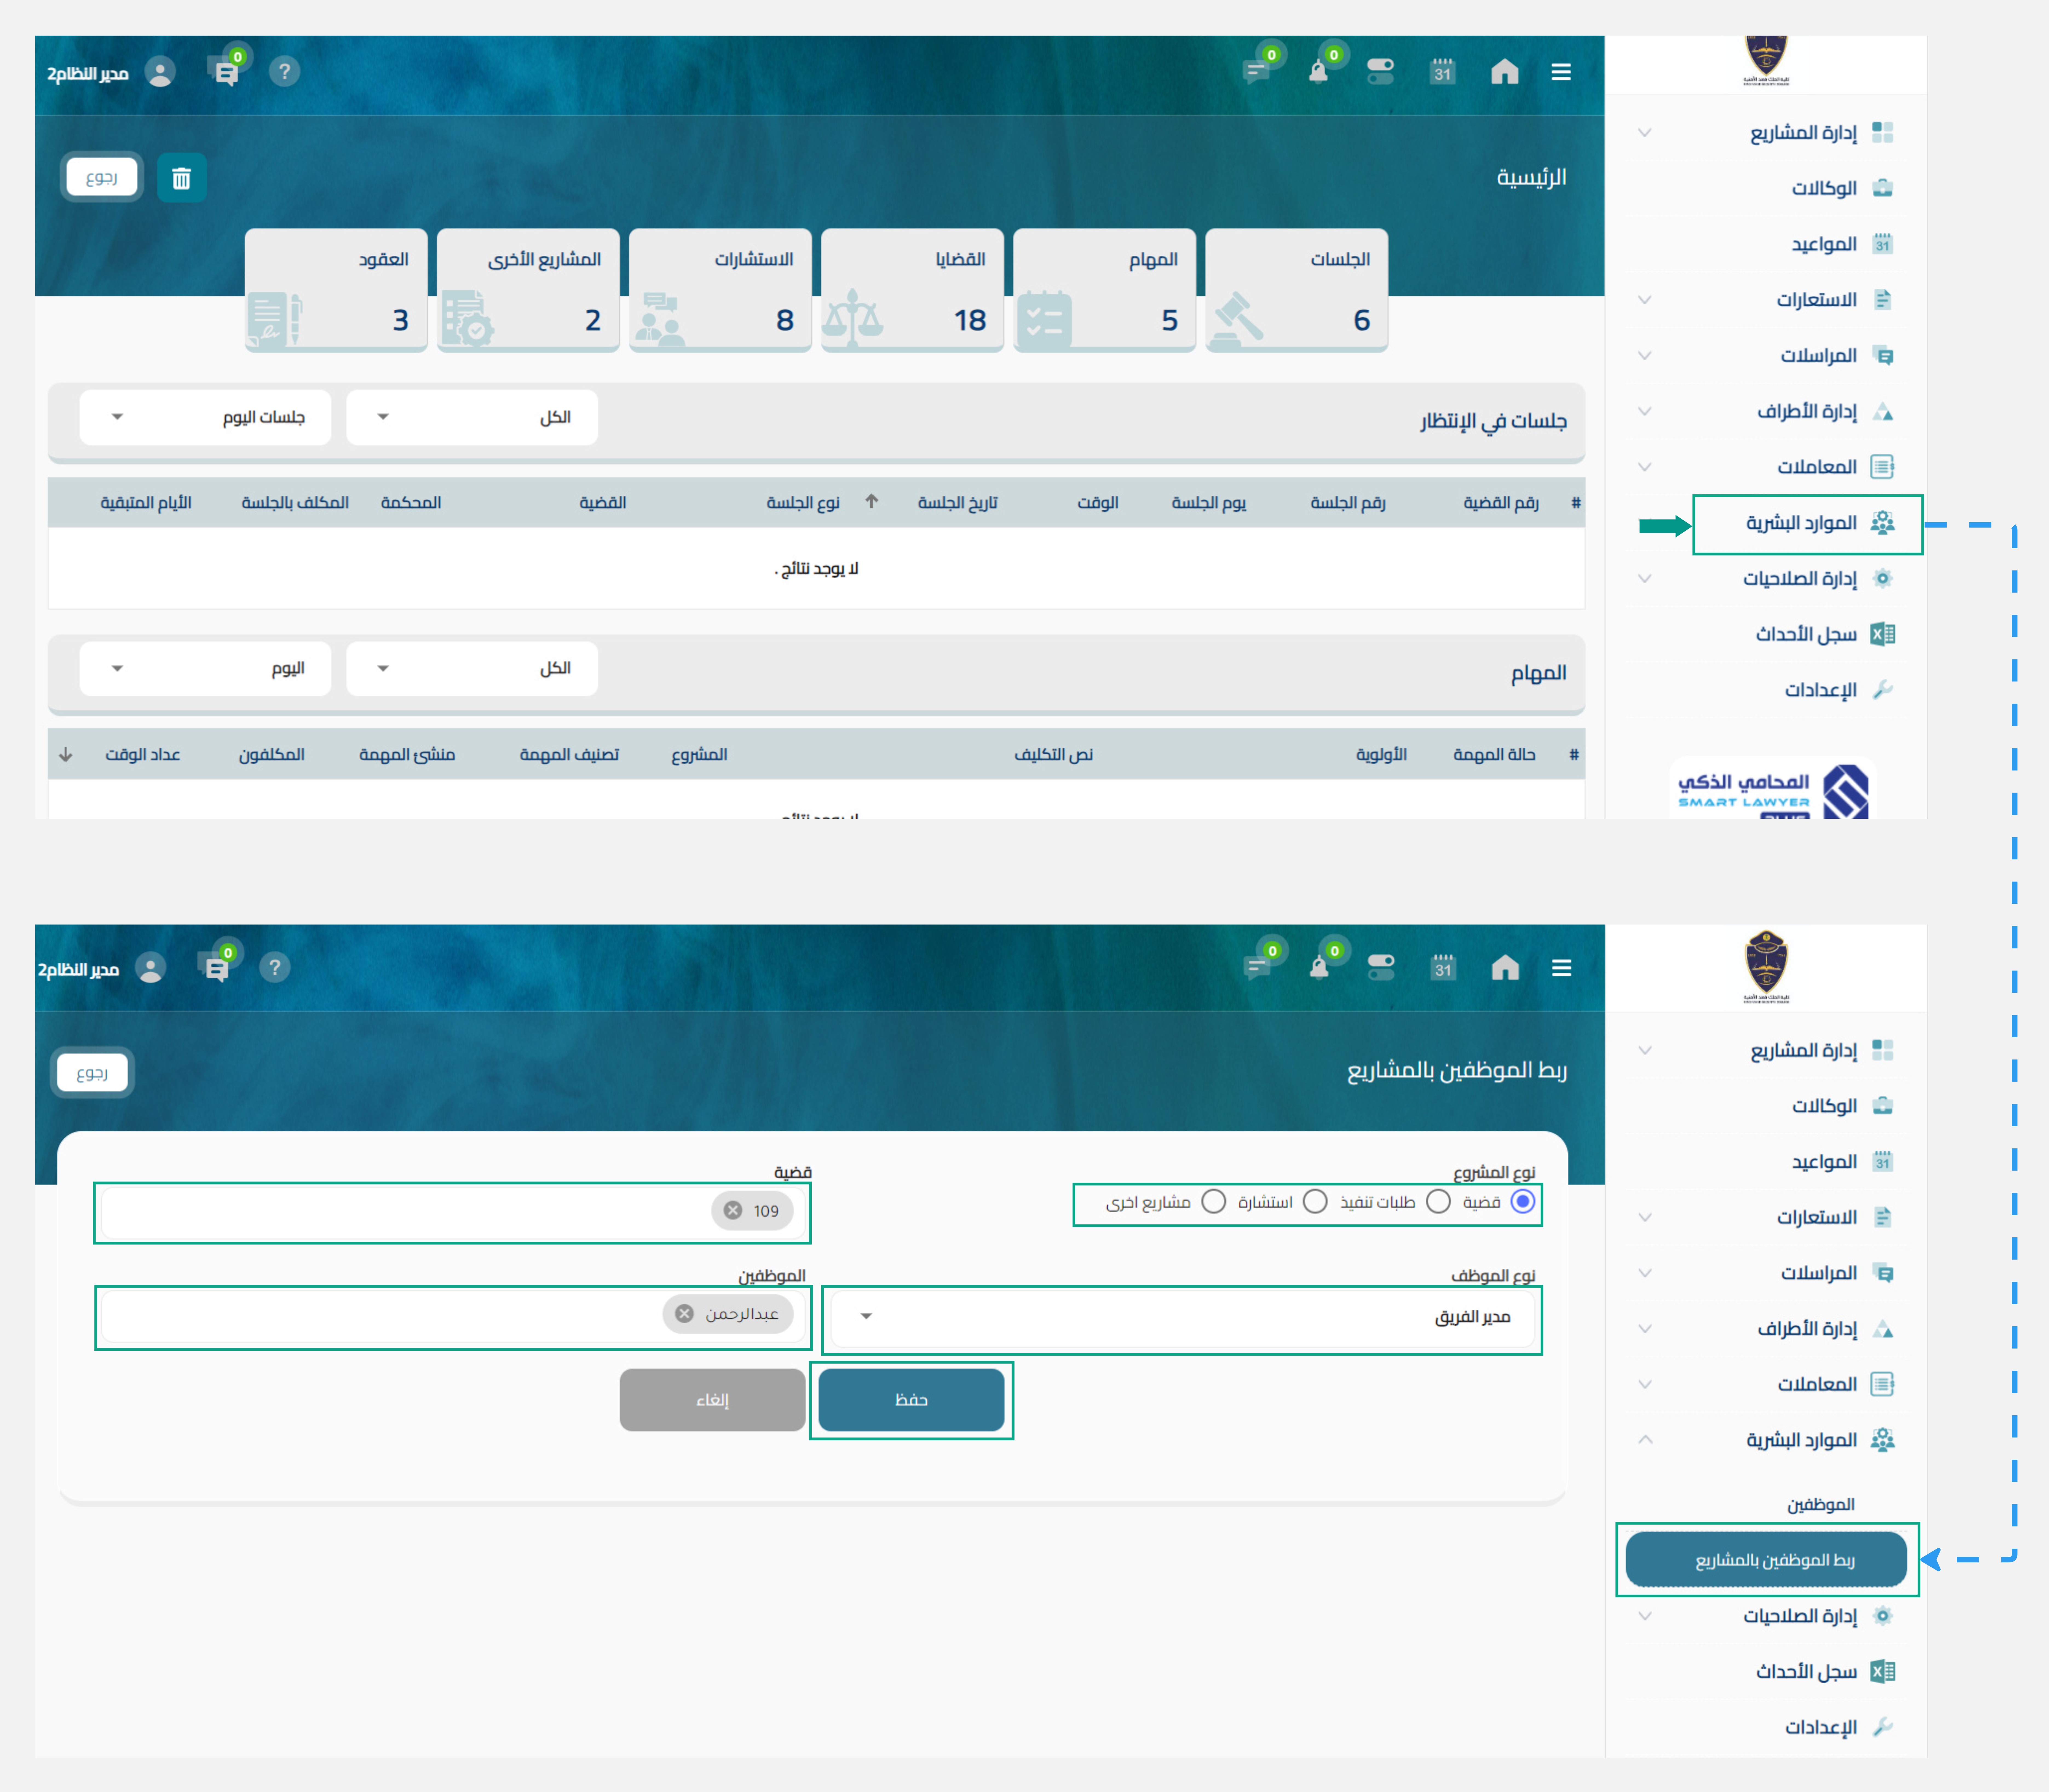Click the notification bell in top header
Screen dimensions: 2049x1792
click(1318, 72)
